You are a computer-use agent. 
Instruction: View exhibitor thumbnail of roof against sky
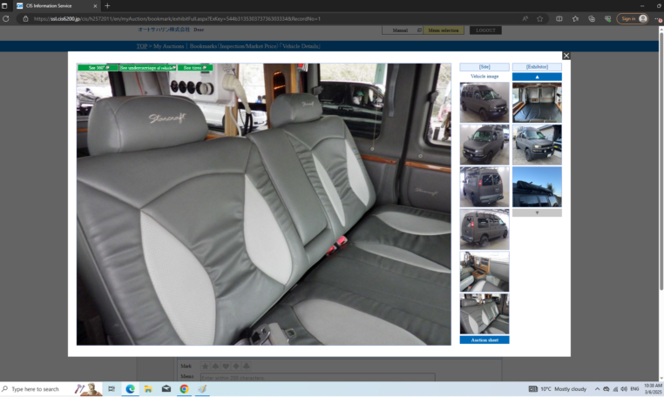coord(537,186)
